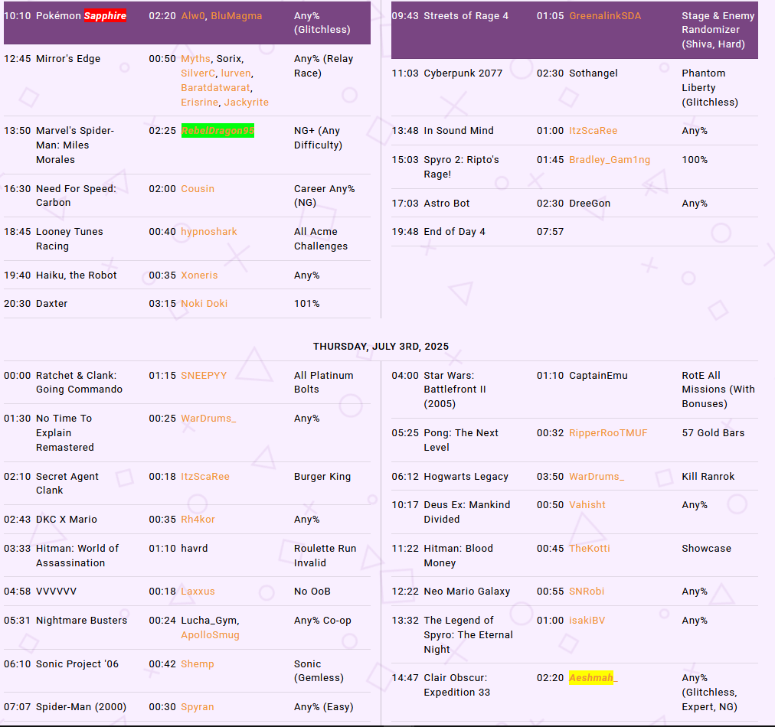Click the Spyran runner link
The height and width of the screenshot is (727, 775).
tap(198, 707)
